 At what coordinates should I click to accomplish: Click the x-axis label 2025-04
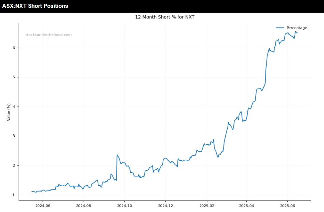246,206
